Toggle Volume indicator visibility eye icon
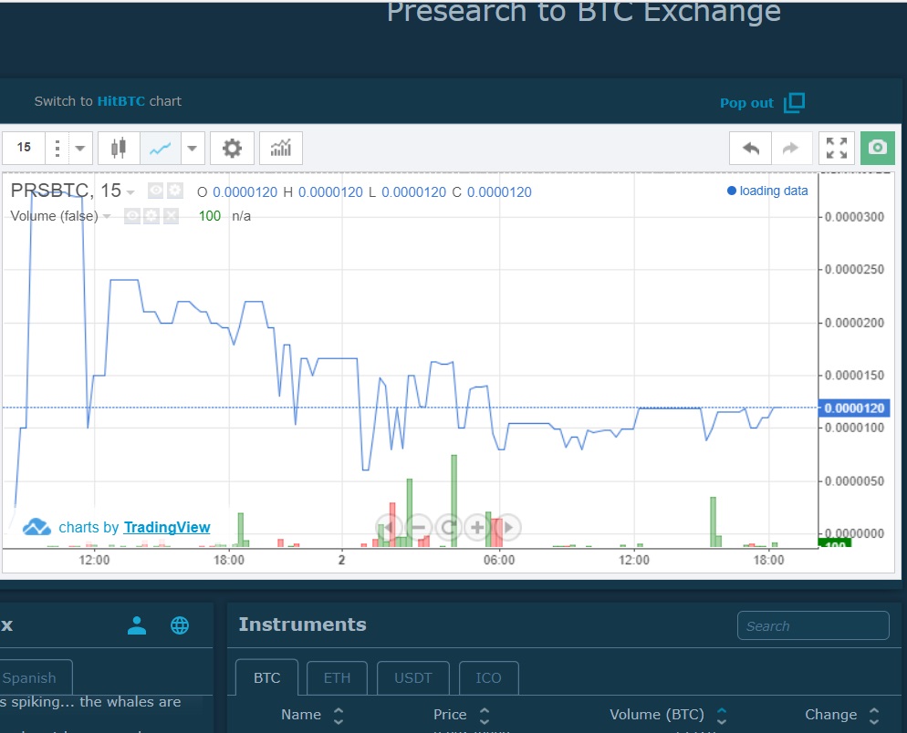The image size is (907, 733). click(132, 216)
